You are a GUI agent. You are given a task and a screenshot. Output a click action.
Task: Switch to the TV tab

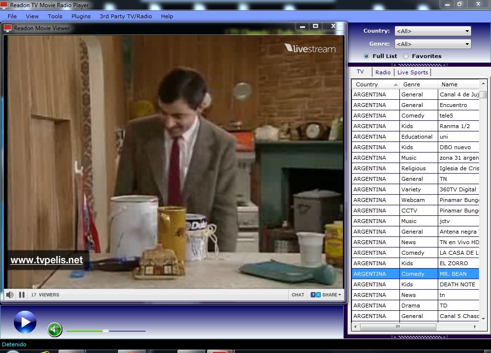361,72
